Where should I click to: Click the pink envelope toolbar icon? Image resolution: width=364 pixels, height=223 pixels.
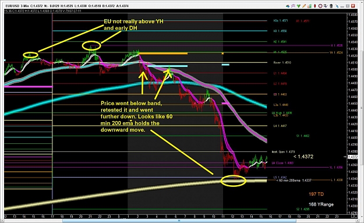(x=294, y=6)
